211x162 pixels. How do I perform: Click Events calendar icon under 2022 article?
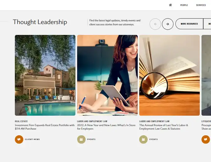point(81,139)
